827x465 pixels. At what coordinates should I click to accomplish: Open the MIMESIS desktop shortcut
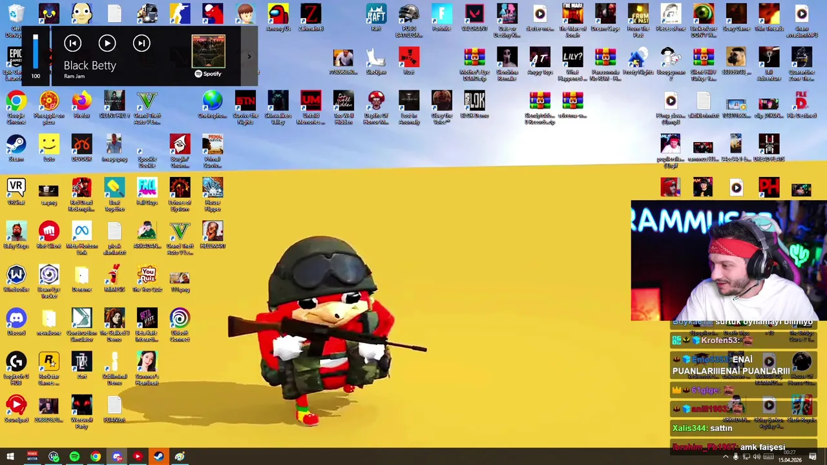tap(114, 279)
